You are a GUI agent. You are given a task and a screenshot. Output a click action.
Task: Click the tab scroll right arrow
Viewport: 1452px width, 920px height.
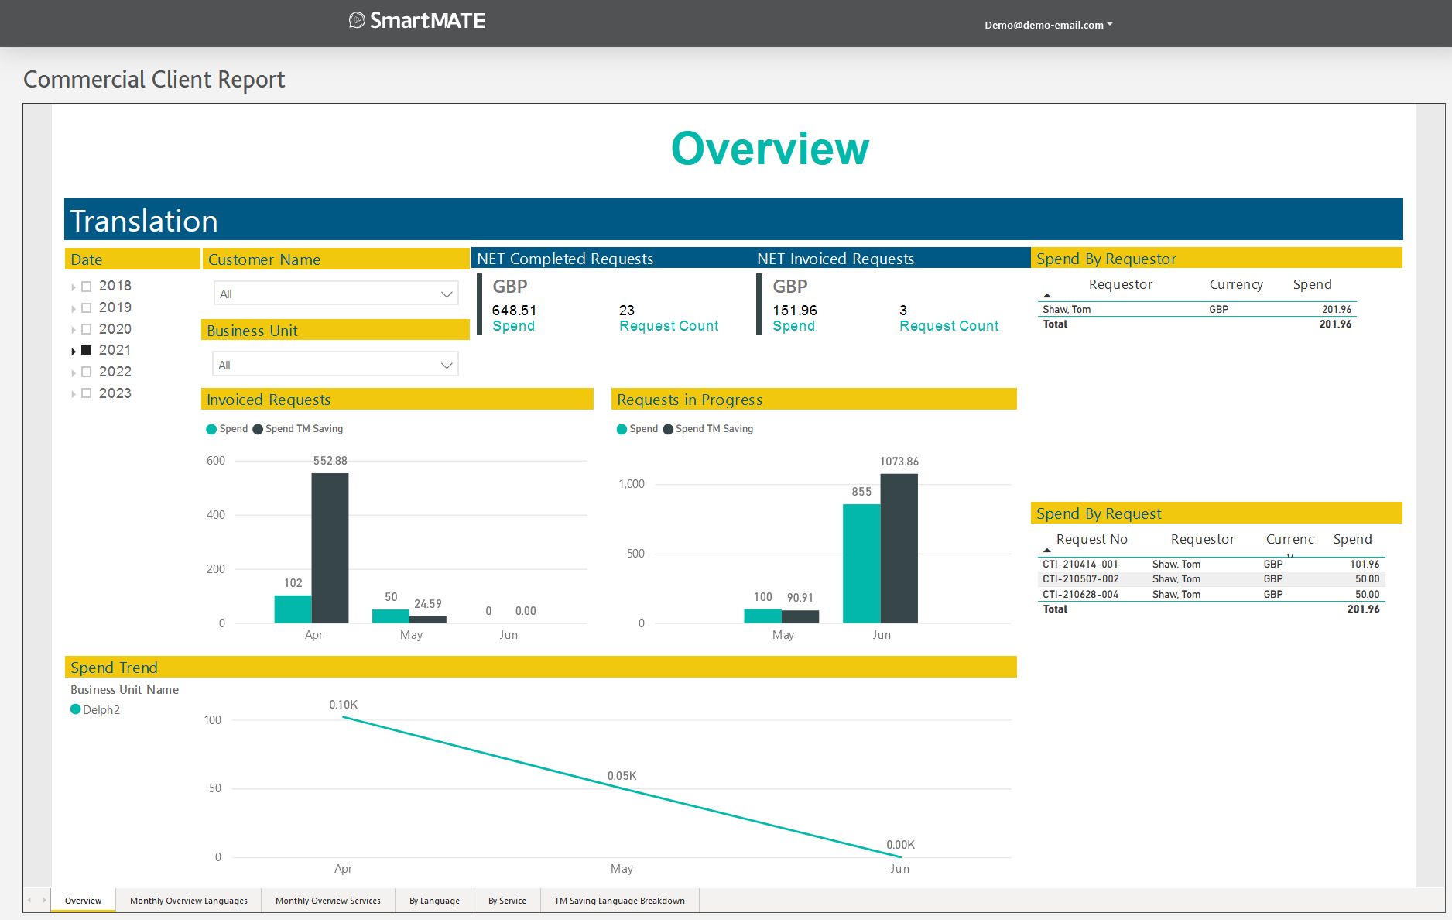tap(44, 900)
